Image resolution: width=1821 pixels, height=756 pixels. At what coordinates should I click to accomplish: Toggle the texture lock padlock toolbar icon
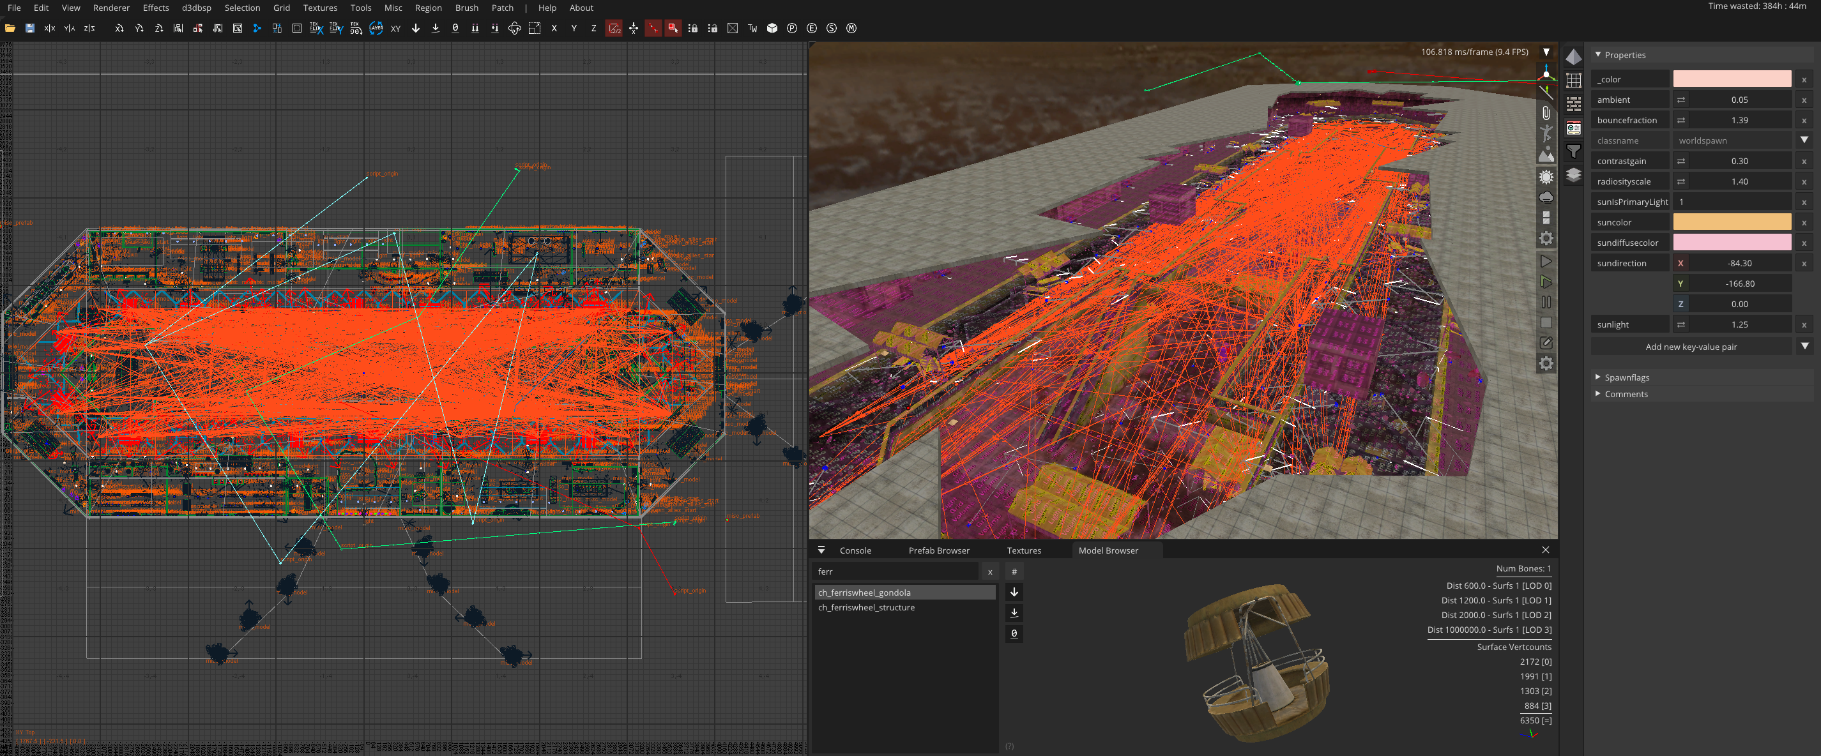click(693, 28)
